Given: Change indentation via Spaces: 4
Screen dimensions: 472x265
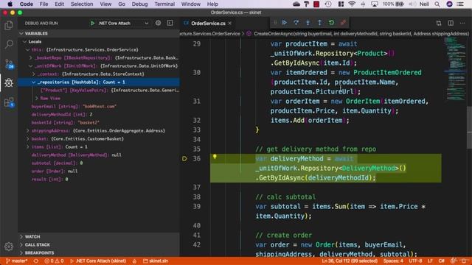Looking at the screenshot, I should 393,261.
